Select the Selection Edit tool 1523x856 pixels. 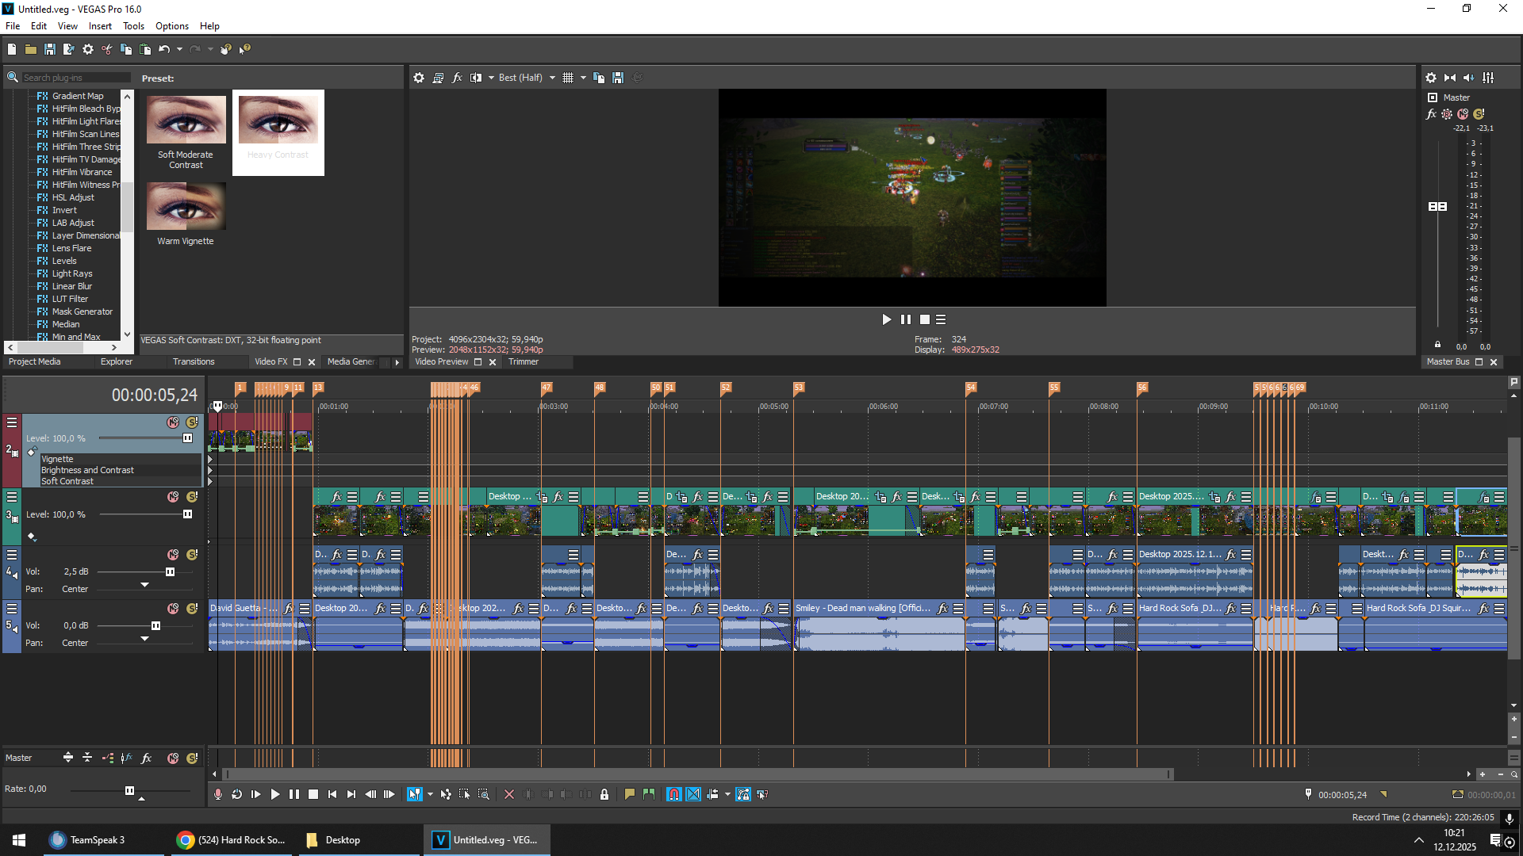point(465,794)
